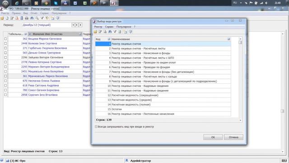Tick the checkbox for employee 2958 Сорочич
The image size is (289, 163).
(x=5, y=95)
